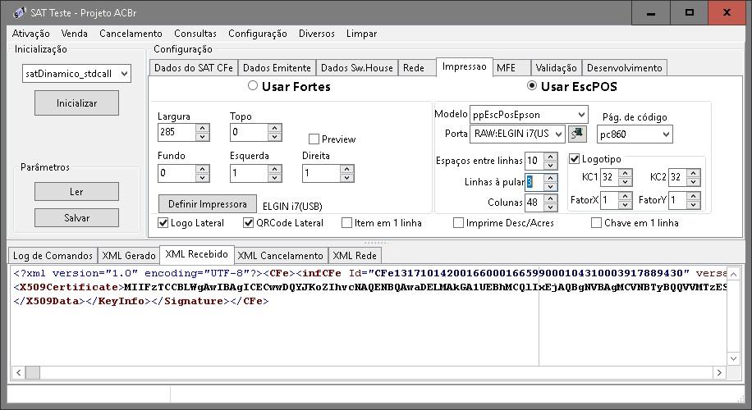
Task: Switch to Dados Emitente tab
Action: [277, 68]
